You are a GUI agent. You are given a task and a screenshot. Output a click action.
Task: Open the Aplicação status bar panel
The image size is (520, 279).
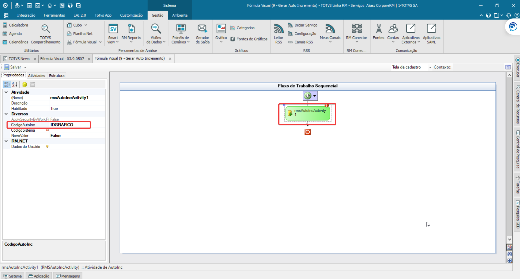tap(39, 276)
